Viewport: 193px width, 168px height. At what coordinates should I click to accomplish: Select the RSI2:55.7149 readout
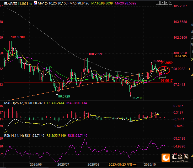click(x=56, y=136)
